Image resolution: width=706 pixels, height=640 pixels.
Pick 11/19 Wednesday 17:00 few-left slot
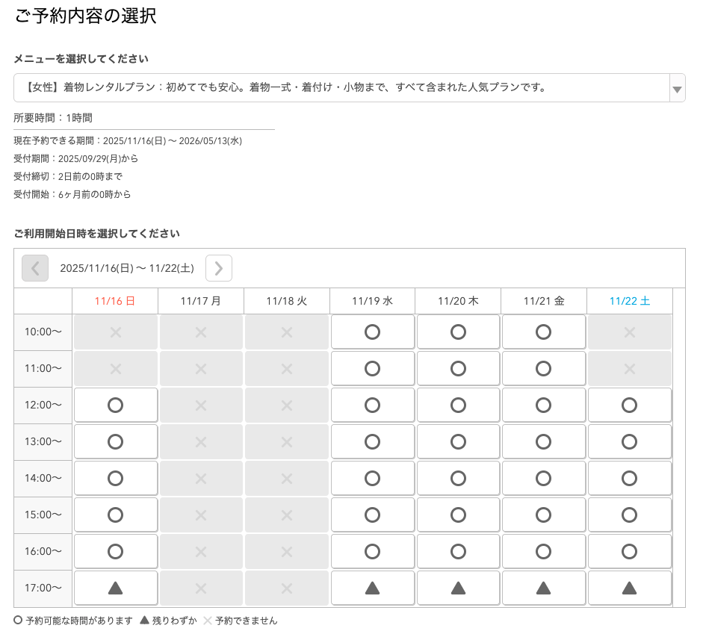(372, 588)
